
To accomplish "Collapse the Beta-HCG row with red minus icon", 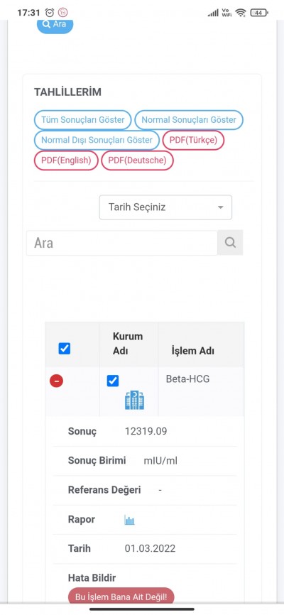I will click(x=57, y=381).
